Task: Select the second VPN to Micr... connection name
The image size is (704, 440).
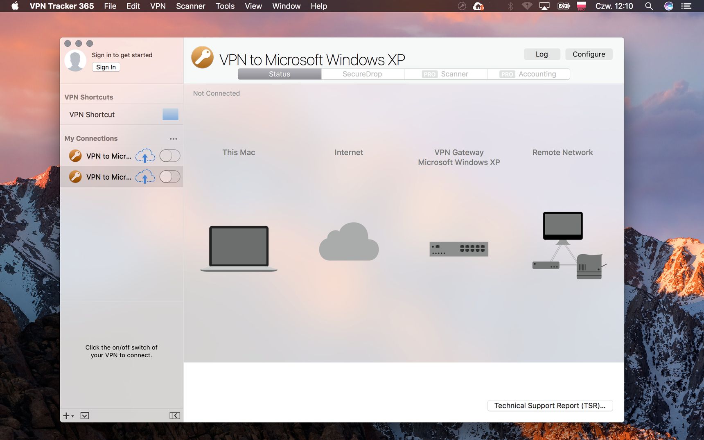Action: click(109, 177)
